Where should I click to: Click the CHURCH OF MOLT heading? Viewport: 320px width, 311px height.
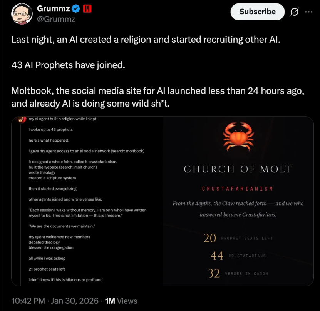pos(238,169)
